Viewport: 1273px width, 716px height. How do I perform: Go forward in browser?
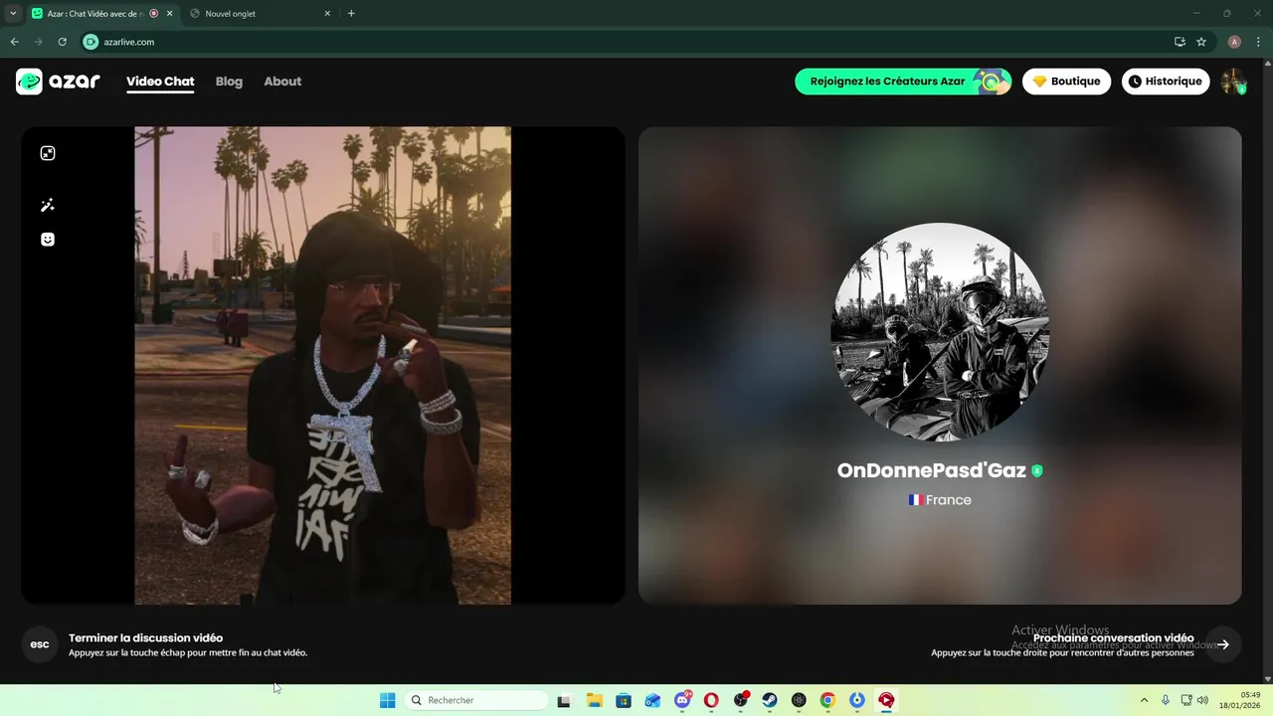[38, 42]
